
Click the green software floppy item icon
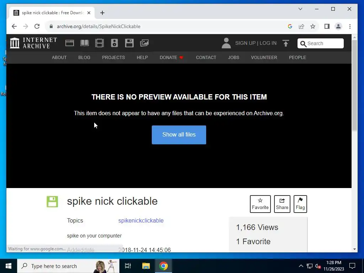(52, 202)
